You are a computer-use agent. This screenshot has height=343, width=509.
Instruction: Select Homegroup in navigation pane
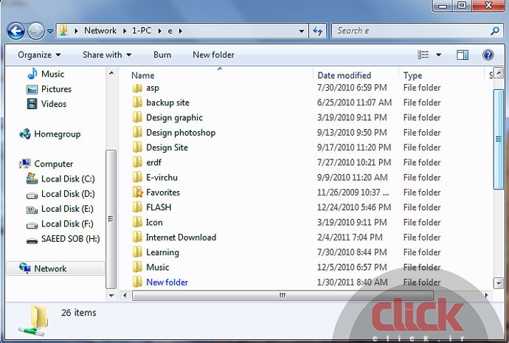point(49,134)
